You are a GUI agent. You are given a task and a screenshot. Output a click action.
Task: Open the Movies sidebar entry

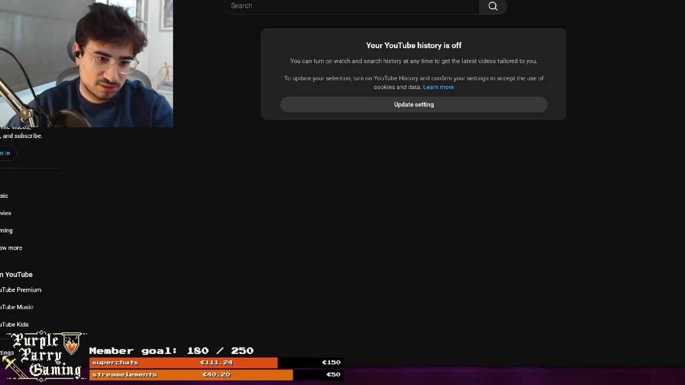(x=5, y=213)
